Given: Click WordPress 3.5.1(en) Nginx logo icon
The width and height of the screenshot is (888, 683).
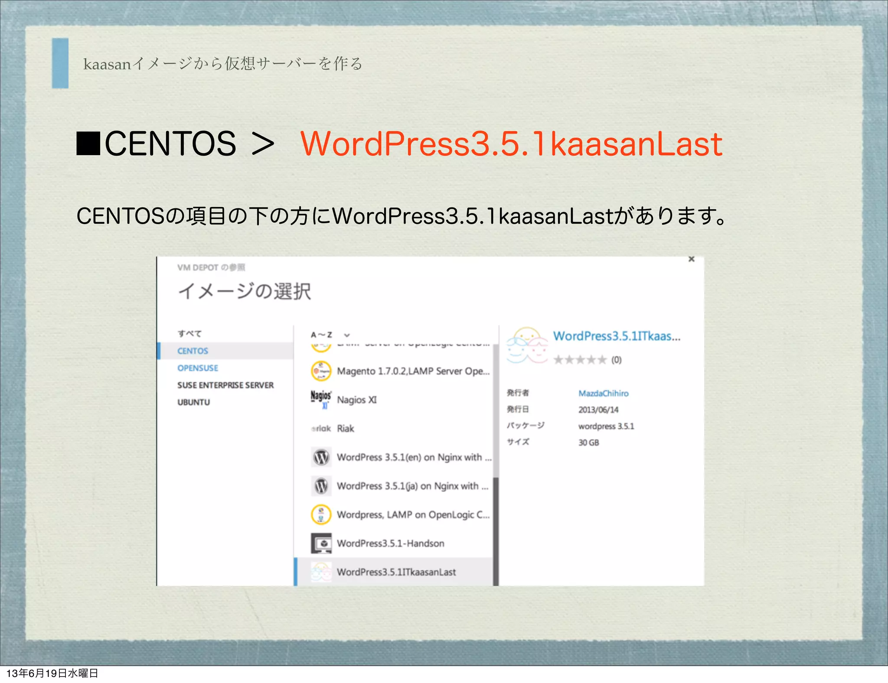Looking at the screenshot, I should pyautogui.click(x=321, y=457).
